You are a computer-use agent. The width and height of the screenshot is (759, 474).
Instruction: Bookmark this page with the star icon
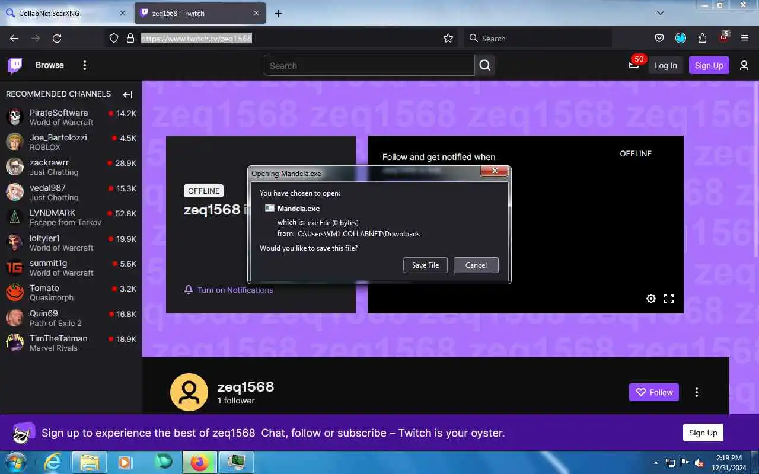click(448, 38)
